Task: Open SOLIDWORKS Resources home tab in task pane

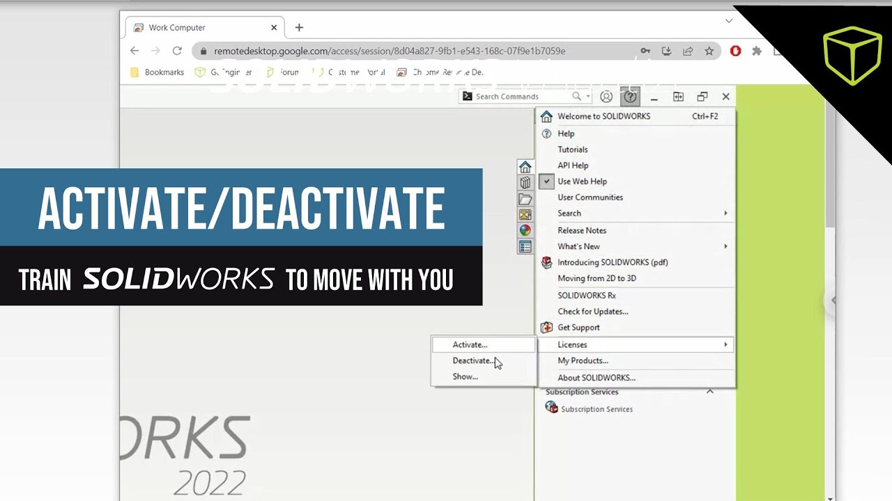Action: tap(525, 167)
